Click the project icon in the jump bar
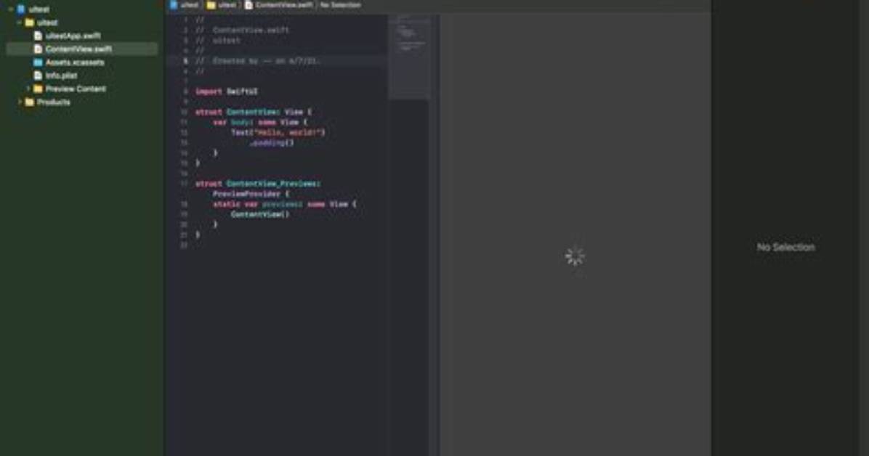Image resolution: width=869 pixels, height=456 pixels. [x=174, y=5]
